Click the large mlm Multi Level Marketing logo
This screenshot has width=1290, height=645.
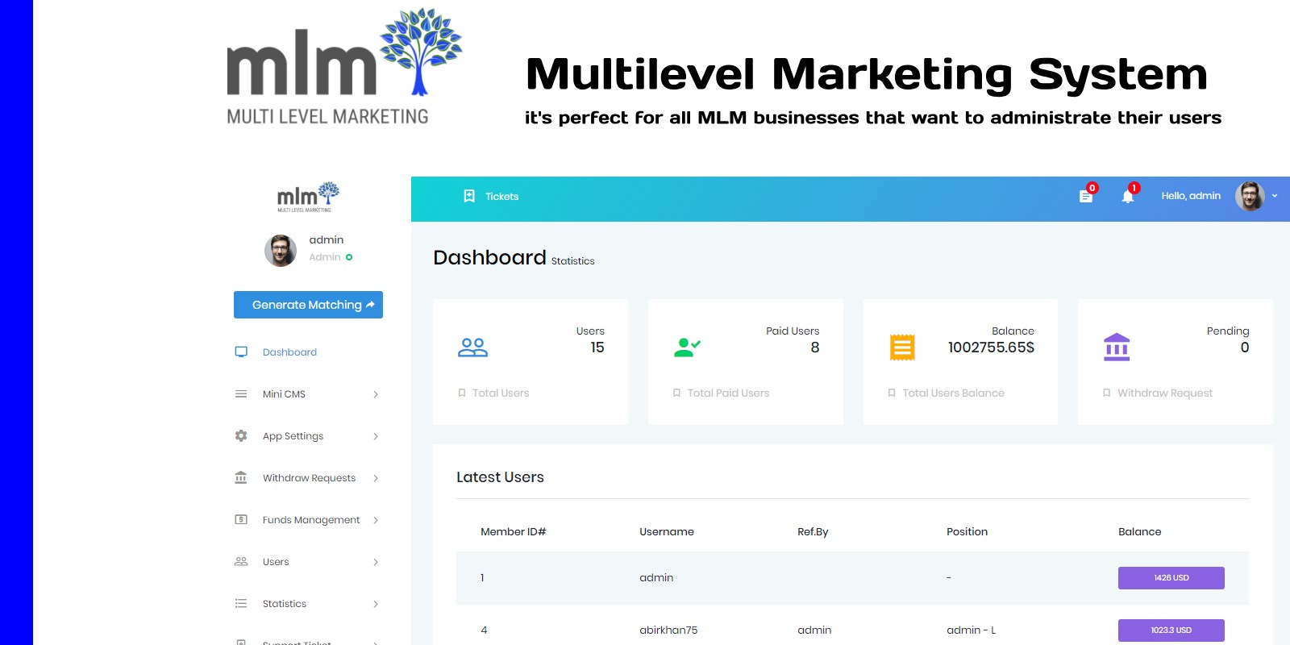click(x=344, y=66)
